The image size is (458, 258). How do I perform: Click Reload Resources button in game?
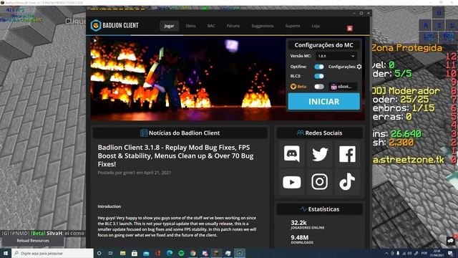click(33, 241)
